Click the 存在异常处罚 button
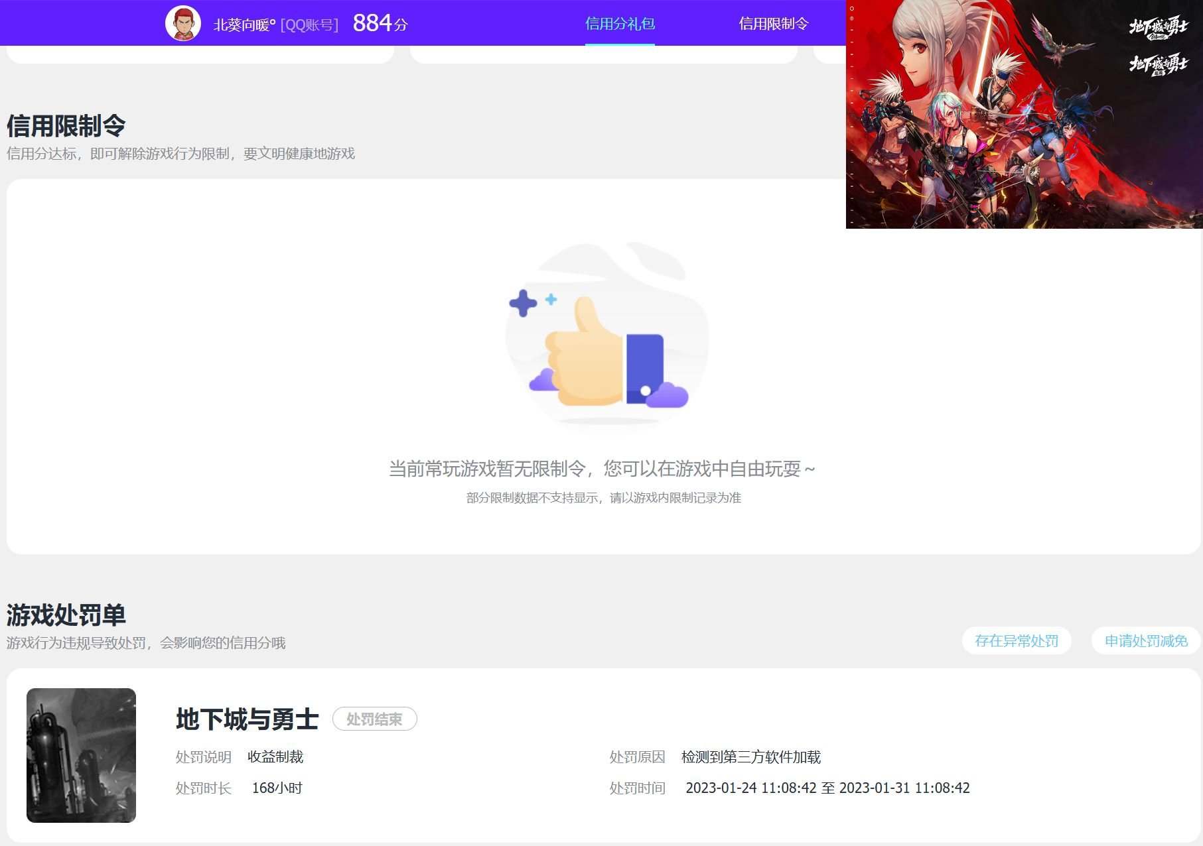 (x=1017, y=640)
